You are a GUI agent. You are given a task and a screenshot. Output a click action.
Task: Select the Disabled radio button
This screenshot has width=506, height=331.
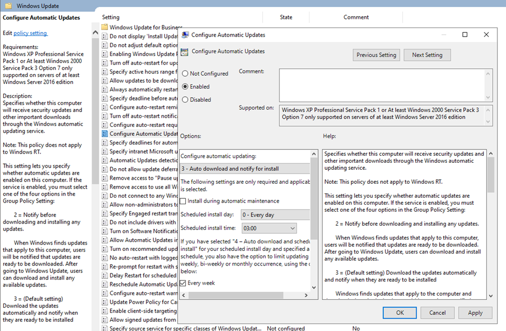pyautogui.click(x=185, y=100)
